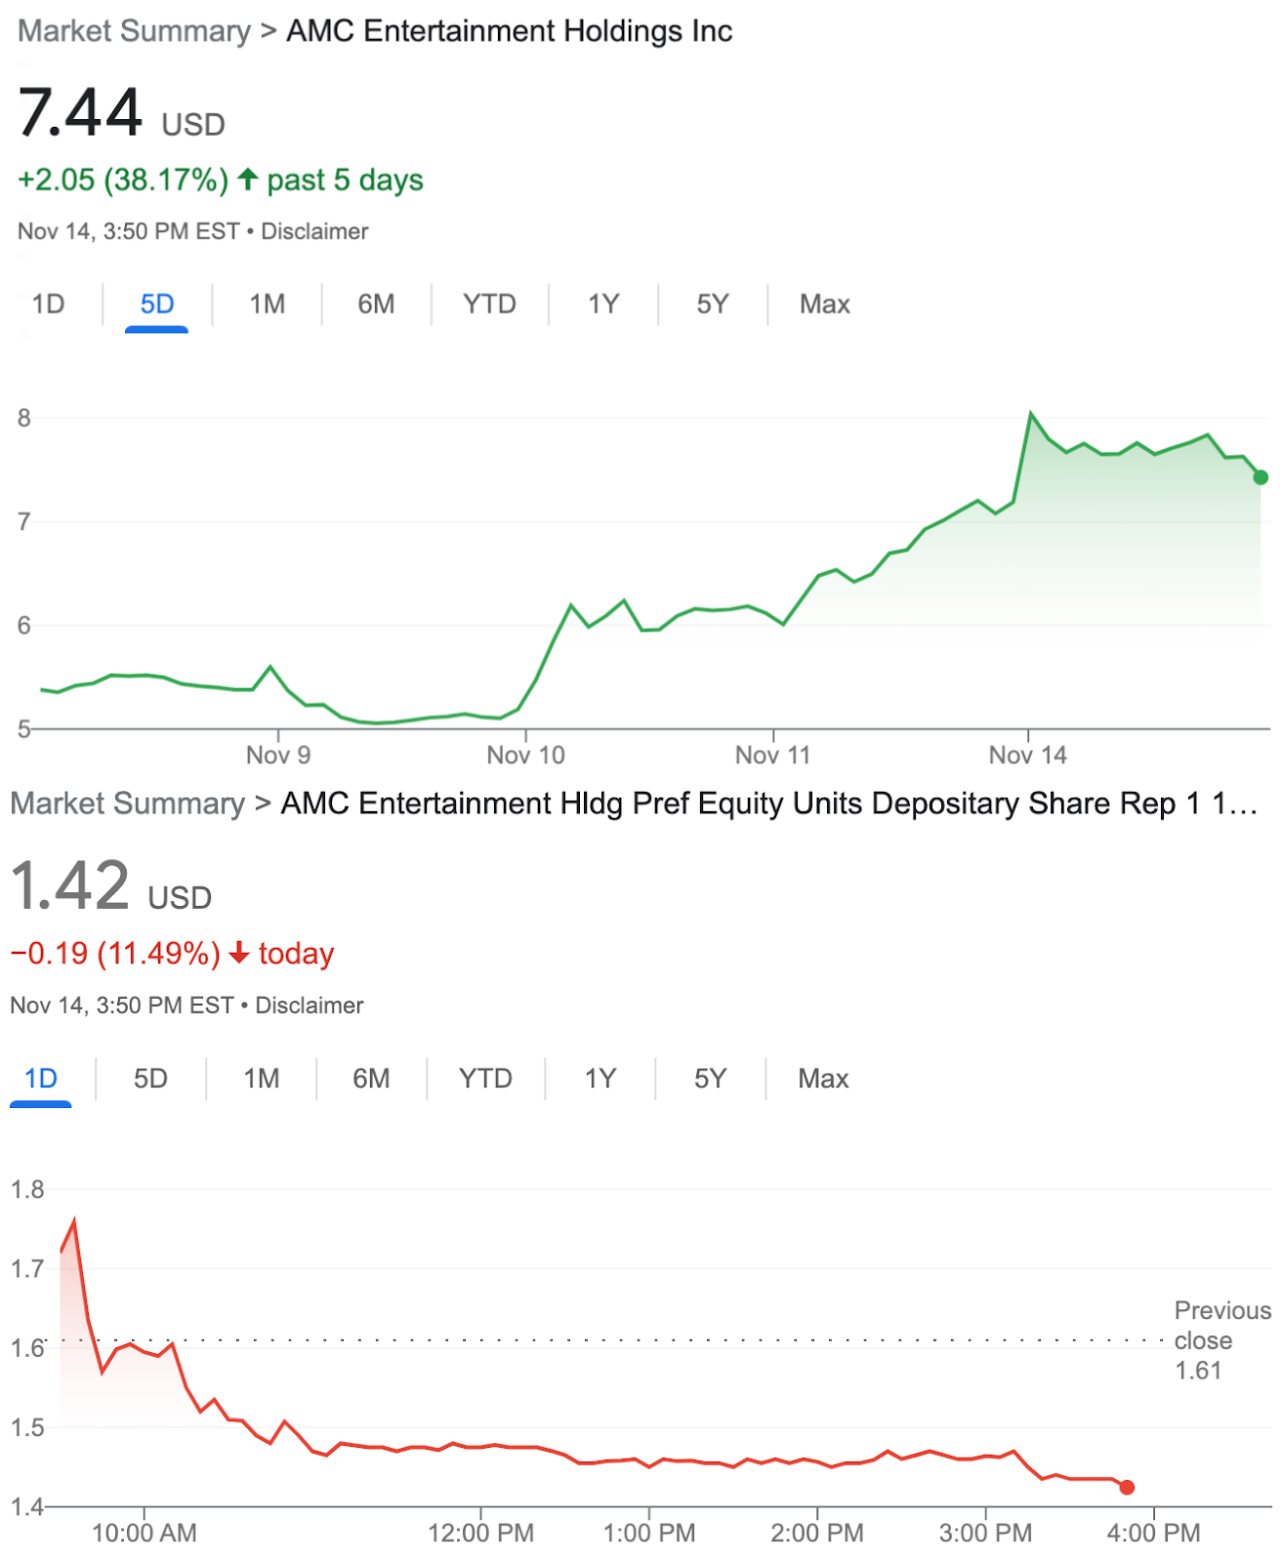The image size is (1282, 1562).
Task: Open Disclaimer link under 7.44 USD quote
Action: pyautogui.click(x=314, y=231)
